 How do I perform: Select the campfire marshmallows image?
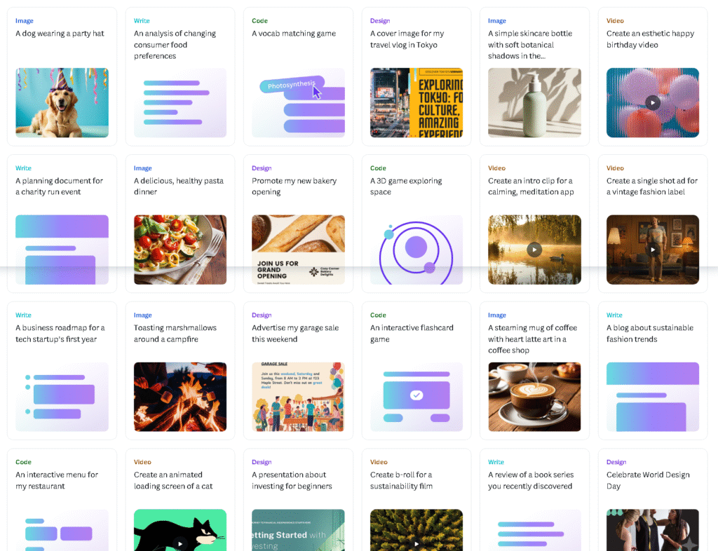point(179,396)
